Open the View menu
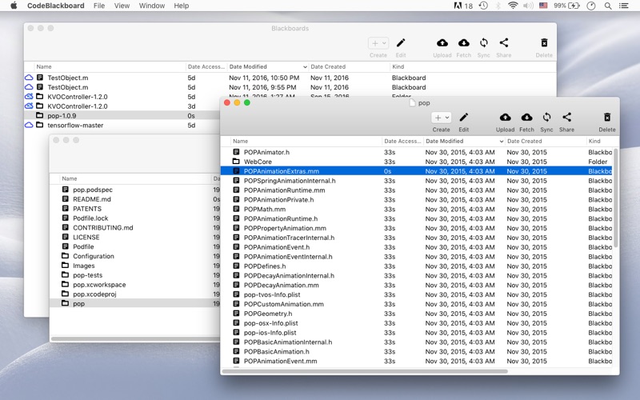Image resolution: width=640 pixels, height=400 pixels. (122, 6)
